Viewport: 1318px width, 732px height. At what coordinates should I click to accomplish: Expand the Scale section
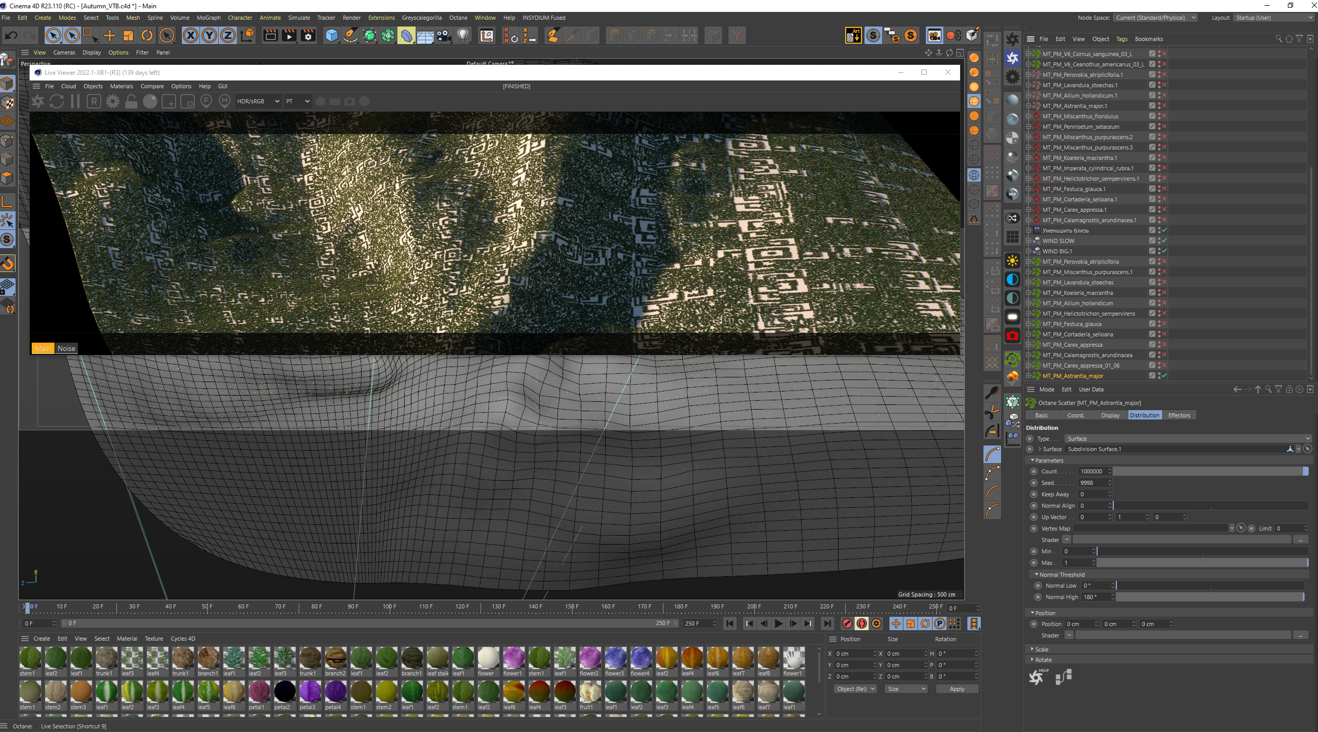tap(1041, 649)
